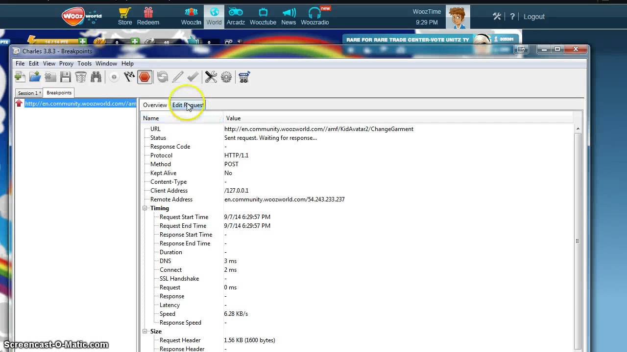
Task: Select the Status row
Action: click(358, 138)
